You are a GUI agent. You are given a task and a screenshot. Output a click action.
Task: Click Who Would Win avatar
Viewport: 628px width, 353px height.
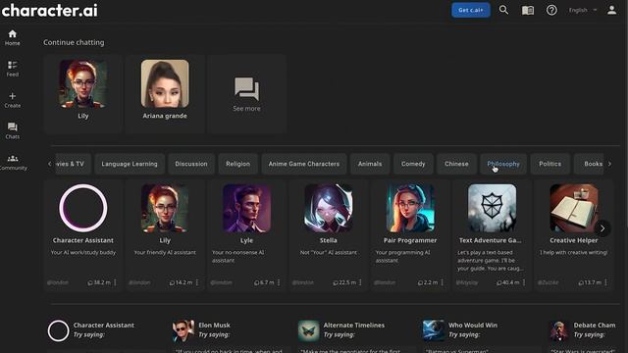click(x=434, y=330)
